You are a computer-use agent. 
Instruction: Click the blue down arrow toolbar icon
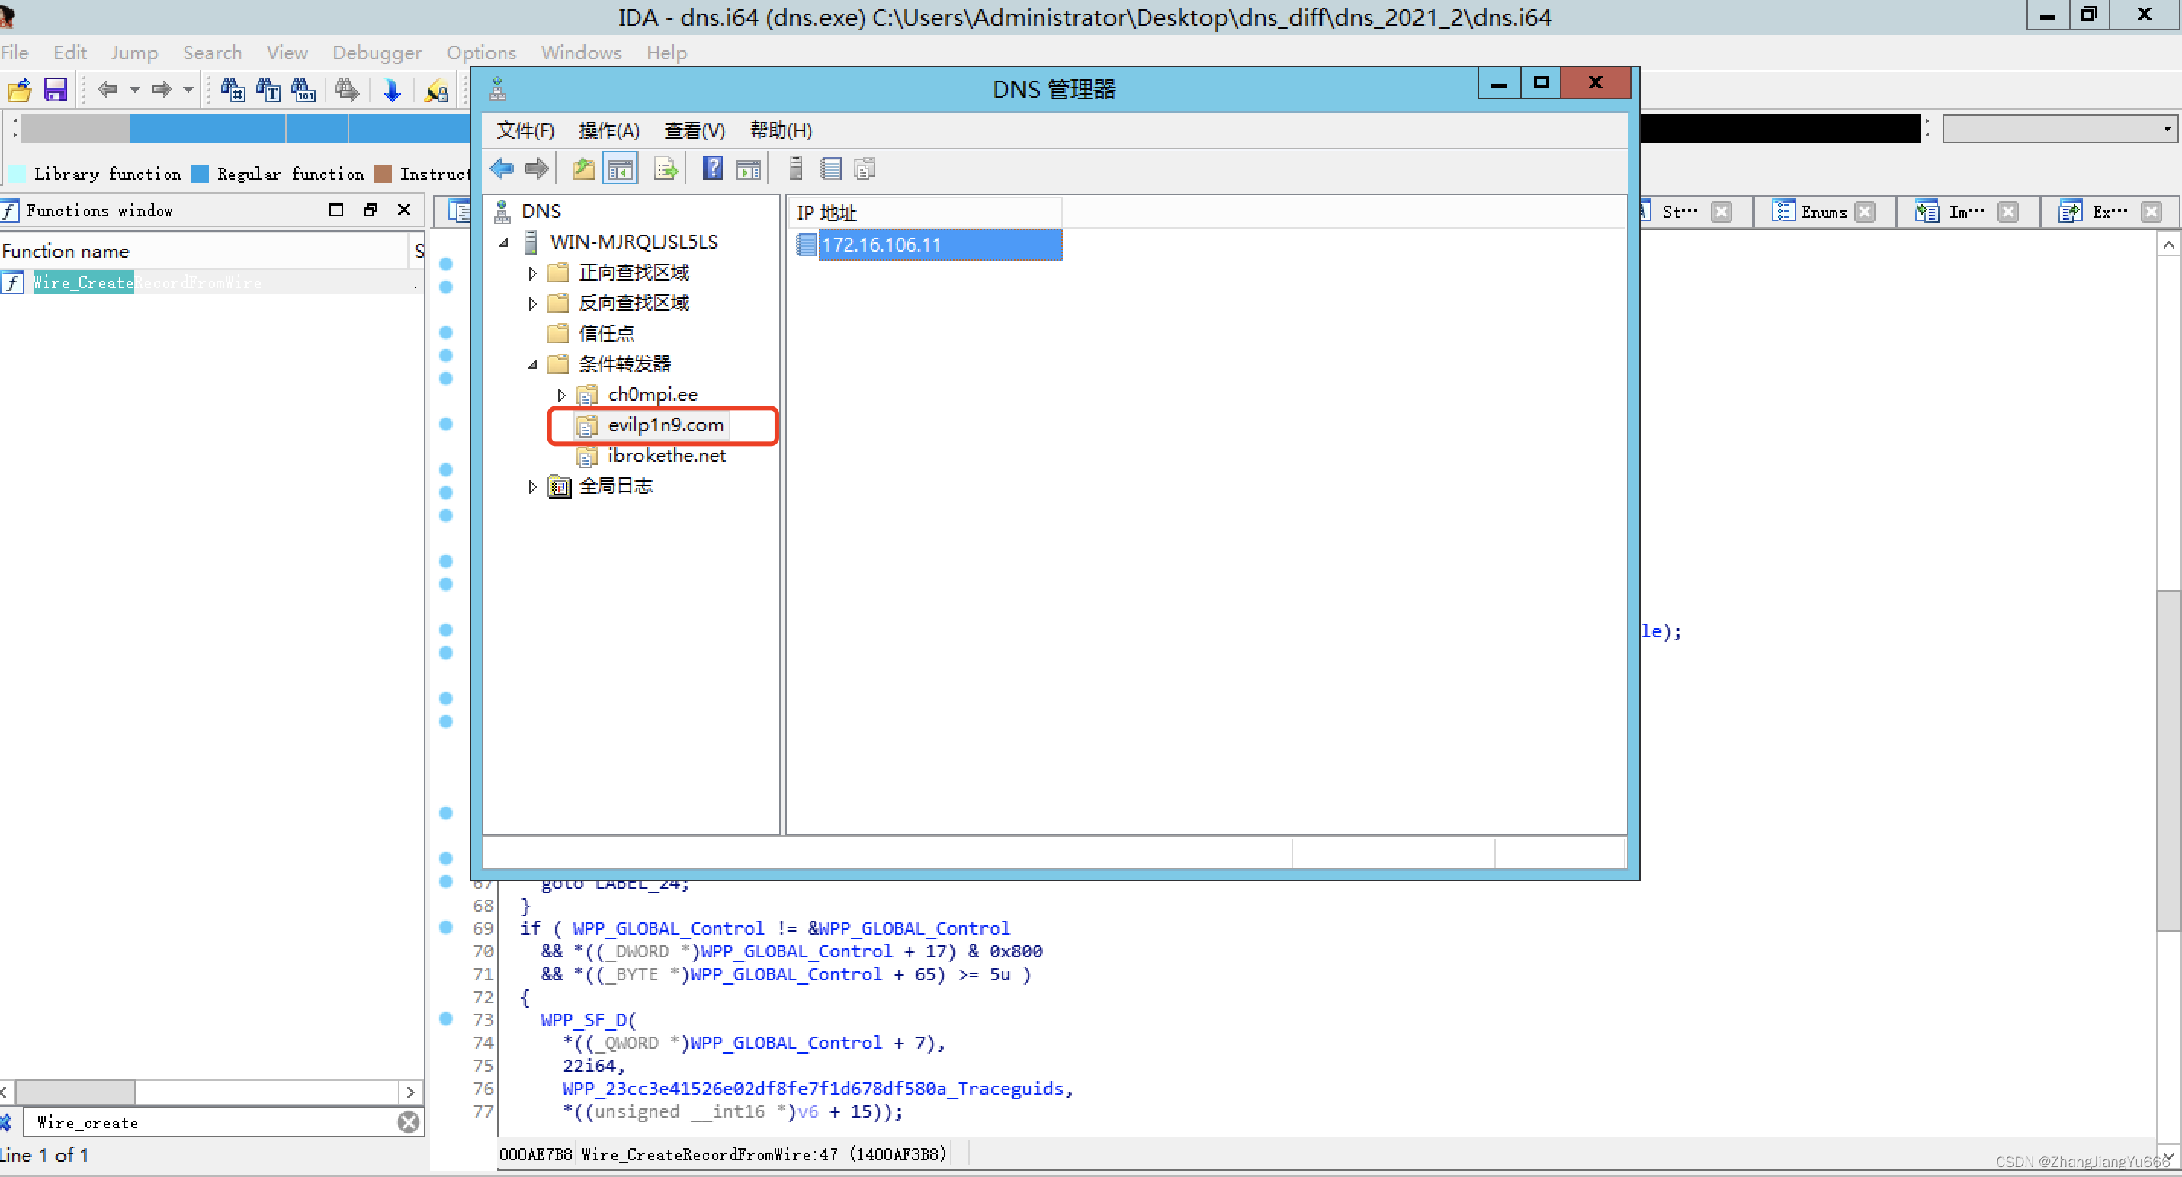(x=391, y=90)
